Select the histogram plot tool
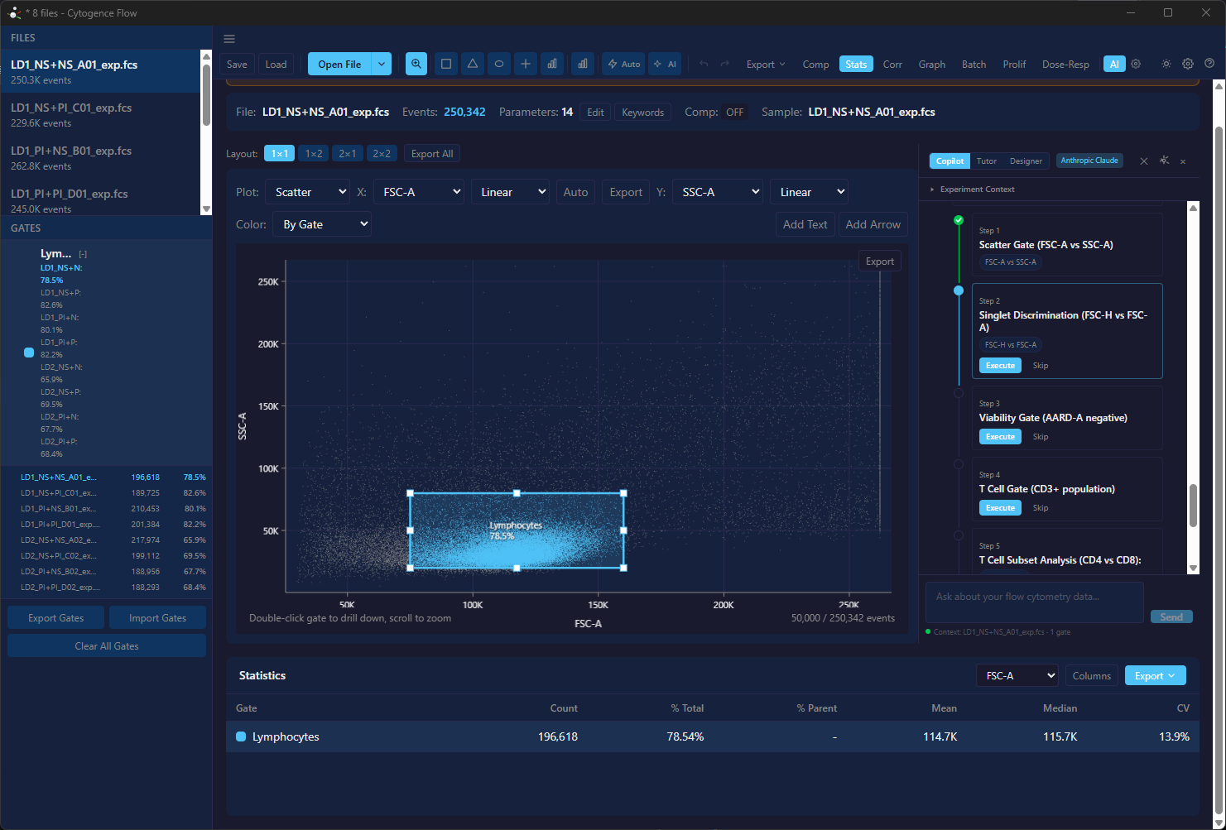Viewport: 1226px width, 830px height. coord(552,64)
